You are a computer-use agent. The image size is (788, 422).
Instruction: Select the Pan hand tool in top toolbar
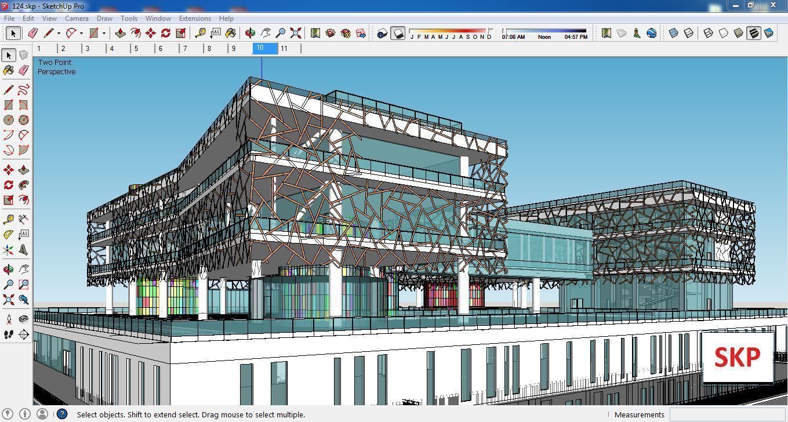(266, 33)
